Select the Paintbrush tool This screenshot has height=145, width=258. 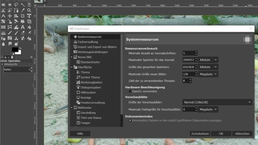coord(16,33)
